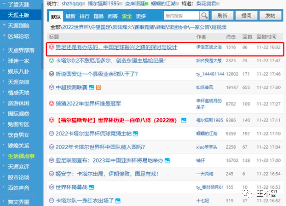
Task: Click the 提问 button
Action: (x=246, y=16)
